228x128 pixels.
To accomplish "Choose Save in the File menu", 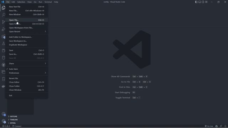I will (27, 50).
